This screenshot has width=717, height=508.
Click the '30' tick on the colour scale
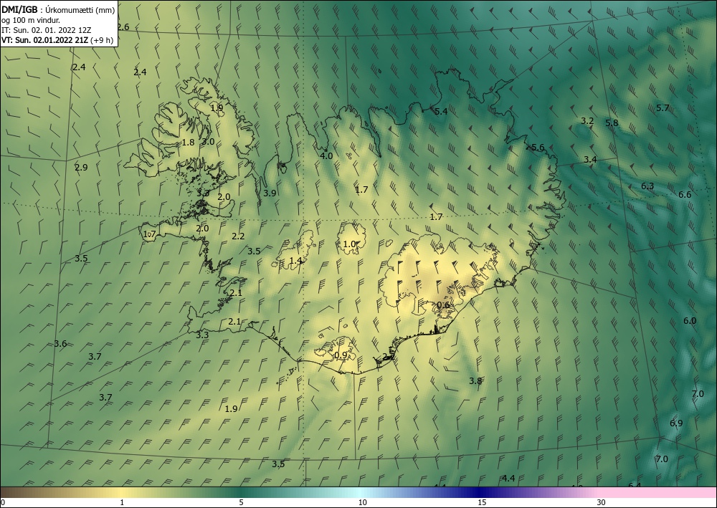coord(601,503)
